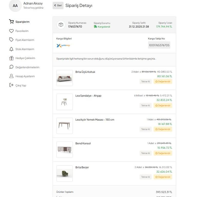The height and width of the screenshot is (197, 197).
Task: Open Stok Alarmlarım menu item
Action: point(25,49)
